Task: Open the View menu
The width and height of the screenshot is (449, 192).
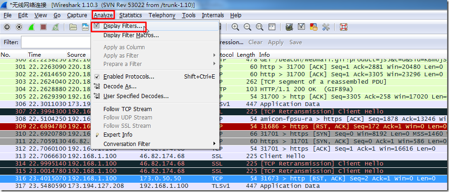Action: 41,15
